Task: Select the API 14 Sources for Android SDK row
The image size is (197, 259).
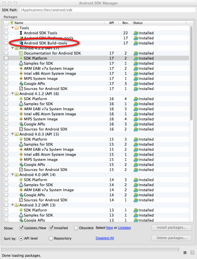Action: point(97,200)
